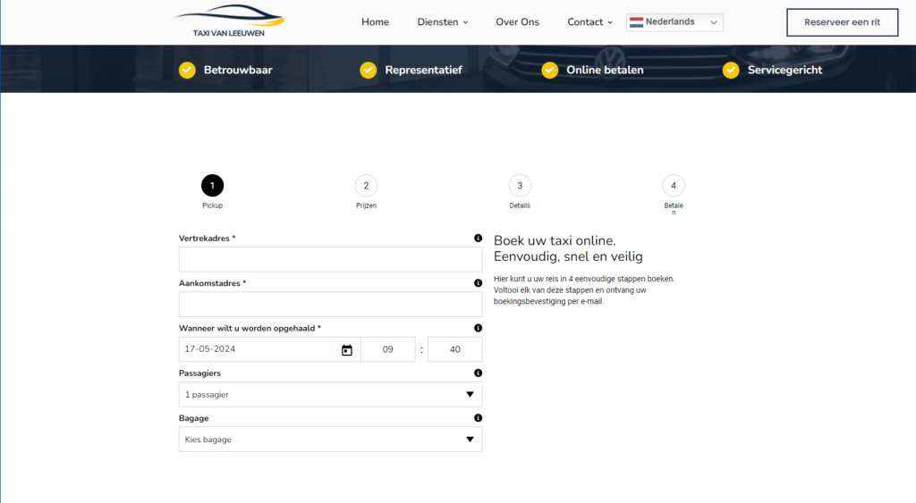The height and width of the screenshot is (503, 916).
Task: Click the hour field showing 09
Action: [x=388, y=349]
